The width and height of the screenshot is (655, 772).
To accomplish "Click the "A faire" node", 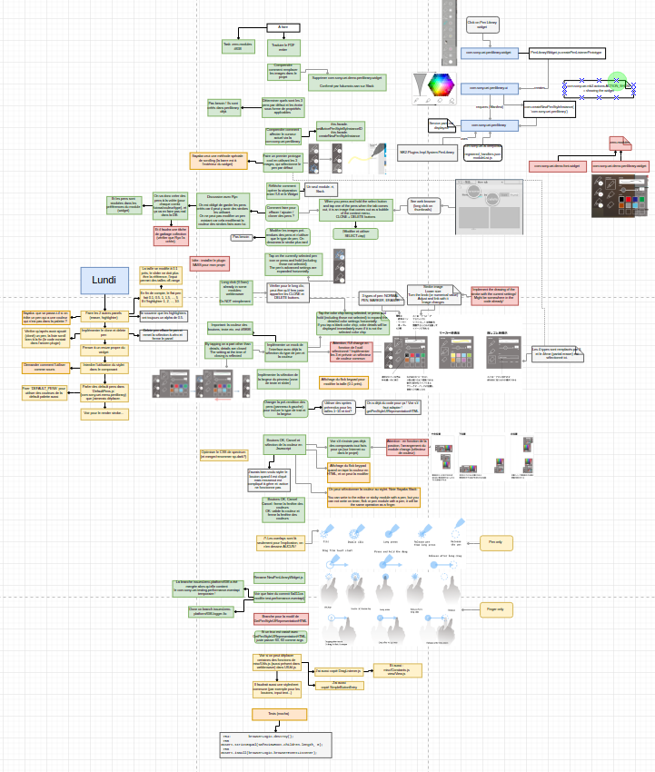I will tap(283, 28).
